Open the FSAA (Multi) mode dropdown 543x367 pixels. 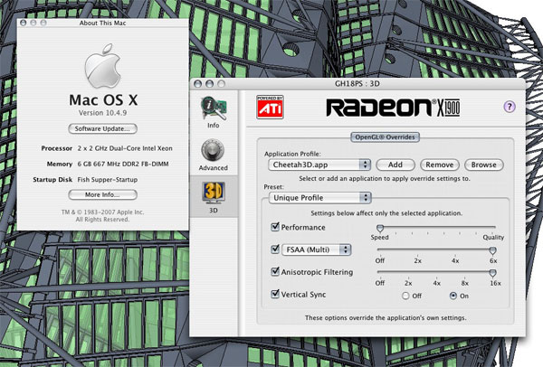[317, 249]
